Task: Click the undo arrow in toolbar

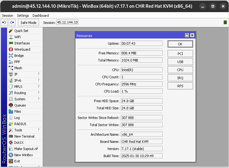Action: [x=4, y=22]
